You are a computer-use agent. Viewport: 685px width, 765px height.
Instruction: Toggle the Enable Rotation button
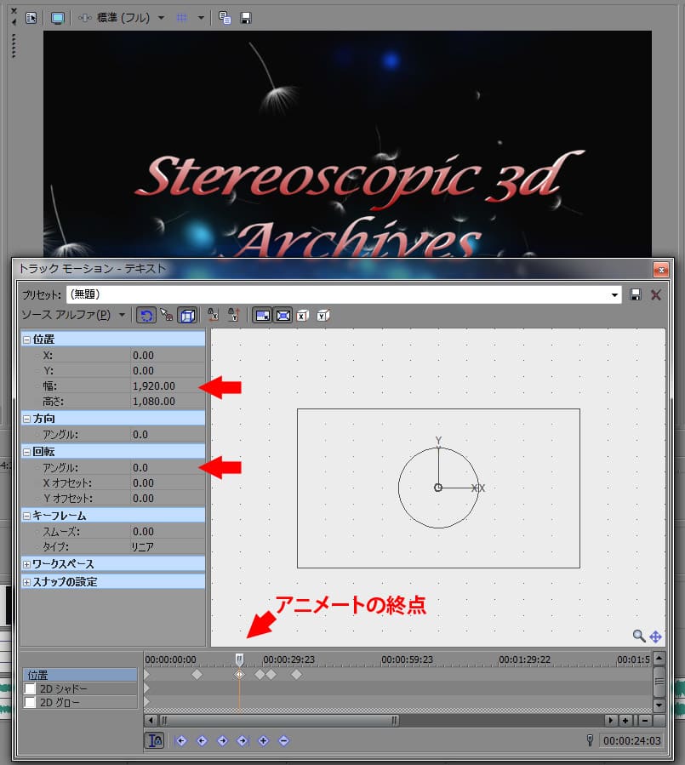click(146, 315)
